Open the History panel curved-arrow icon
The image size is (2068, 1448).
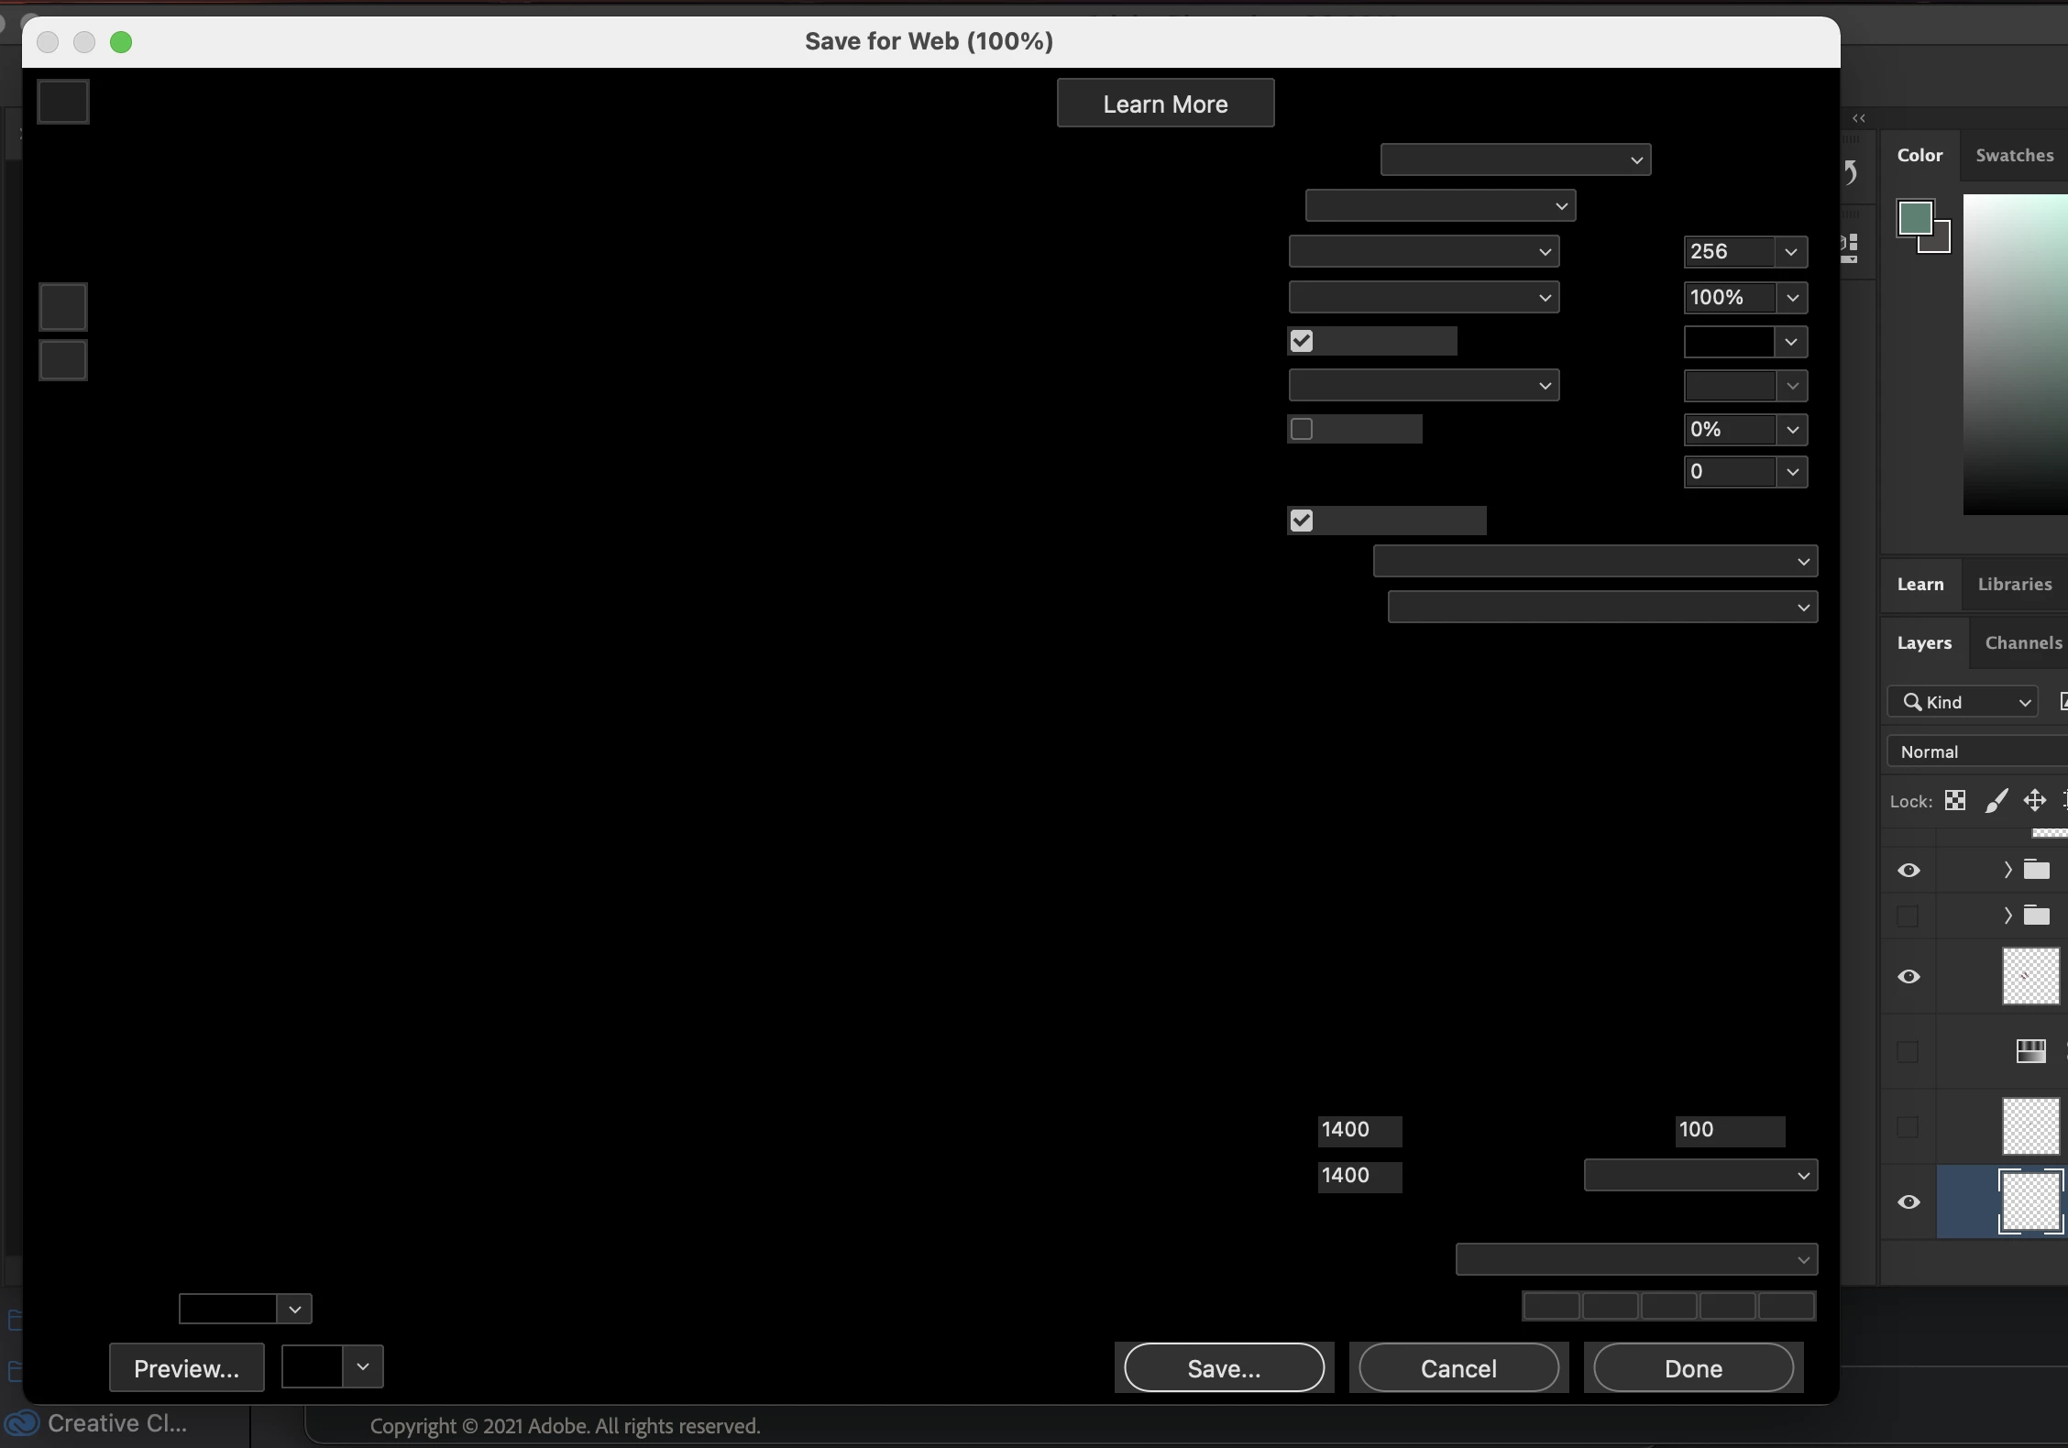[x=1852, y=172]
